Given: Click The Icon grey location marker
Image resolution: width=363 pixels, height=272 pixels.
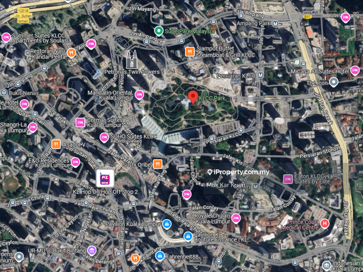Looking at the screenshot, I should click(334, 82).
